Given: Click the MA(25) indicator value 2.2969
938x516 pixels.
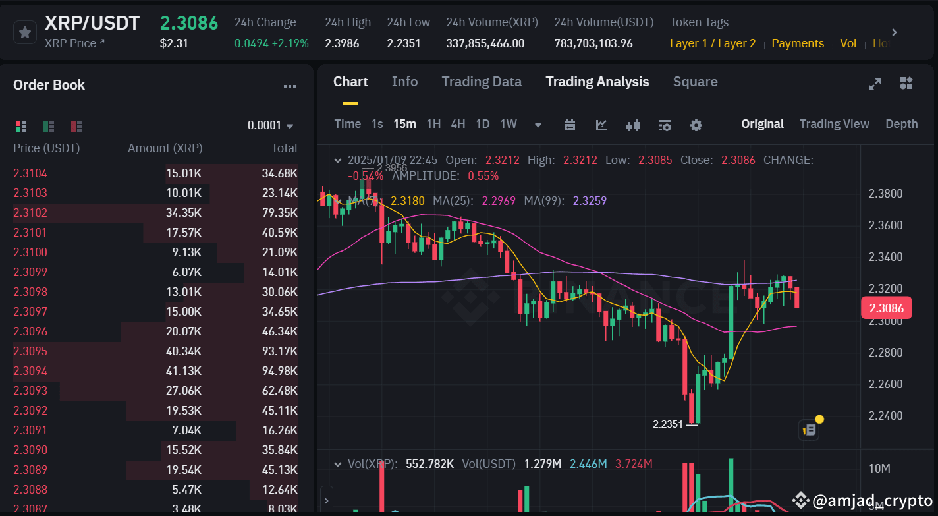Looking at the screenshot, I should click(499, 201).
